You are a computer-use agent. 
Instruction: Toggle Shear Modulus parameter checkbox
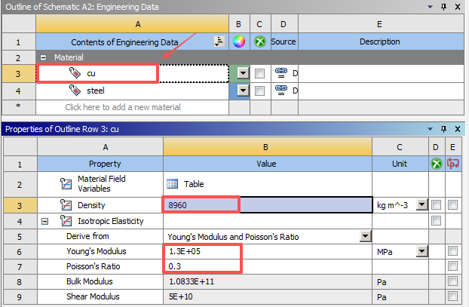[x=452, y=296]
